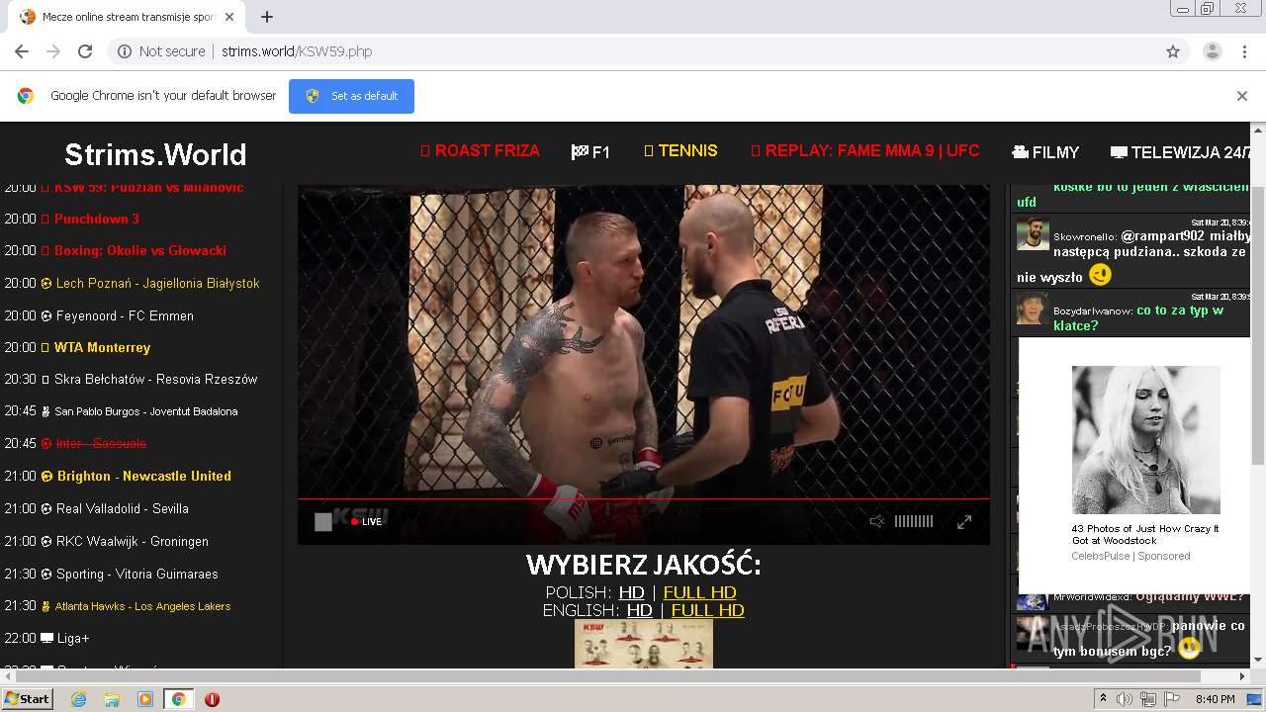
Task: Open network tray icon
Action: (x=1148, y=699)
